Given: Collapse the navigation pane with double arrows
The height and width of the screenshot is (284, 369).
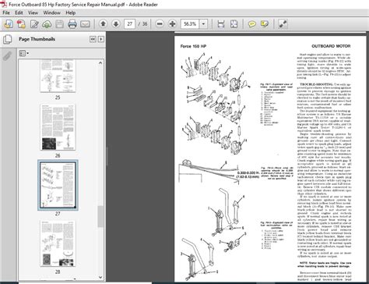Looking at the screenshot, I should tap(93, 39).
